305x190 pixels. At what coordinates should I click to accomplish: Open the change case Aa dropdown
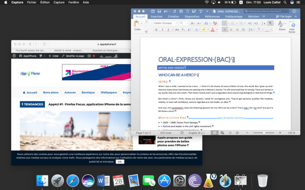pyautogui.click(x=207, y=23)
